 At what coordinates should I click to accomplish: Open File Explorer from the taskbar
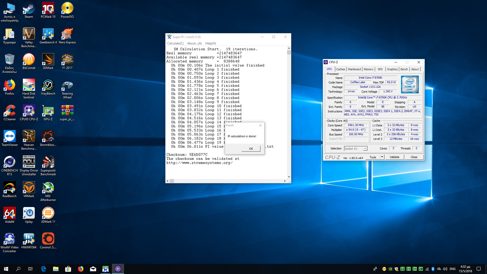tap(56, 269)
